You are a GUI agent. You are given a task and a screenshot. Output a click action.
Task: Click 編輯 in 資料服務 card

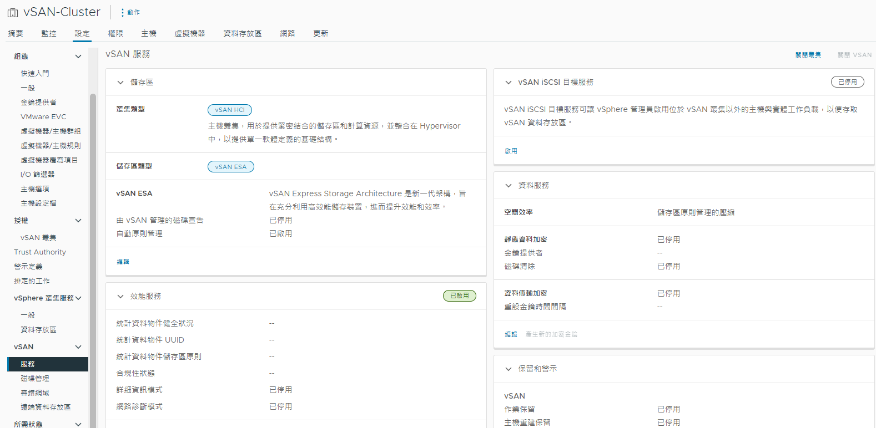pos(511,334)
